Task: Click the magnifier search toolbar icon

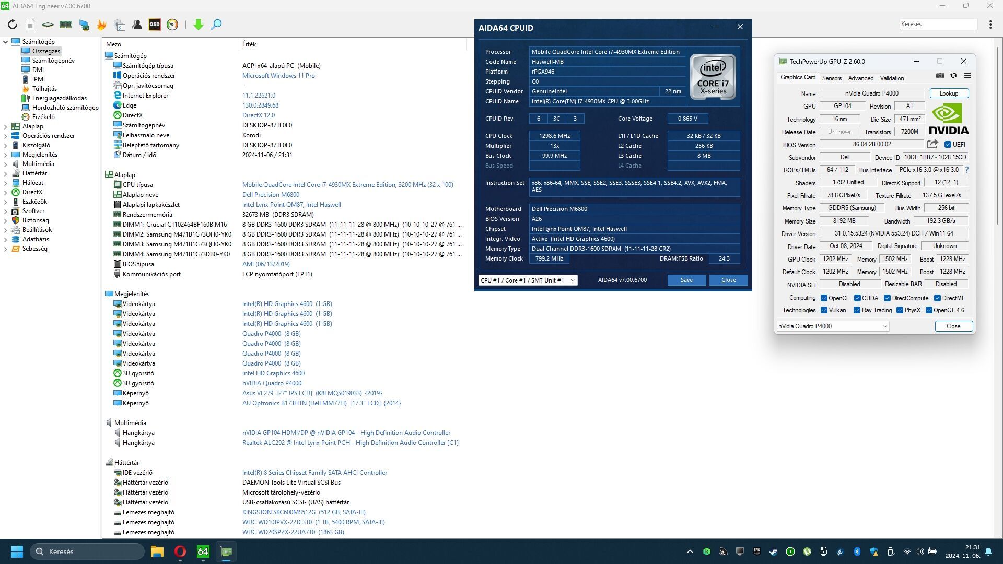Action: click(216, 25)
